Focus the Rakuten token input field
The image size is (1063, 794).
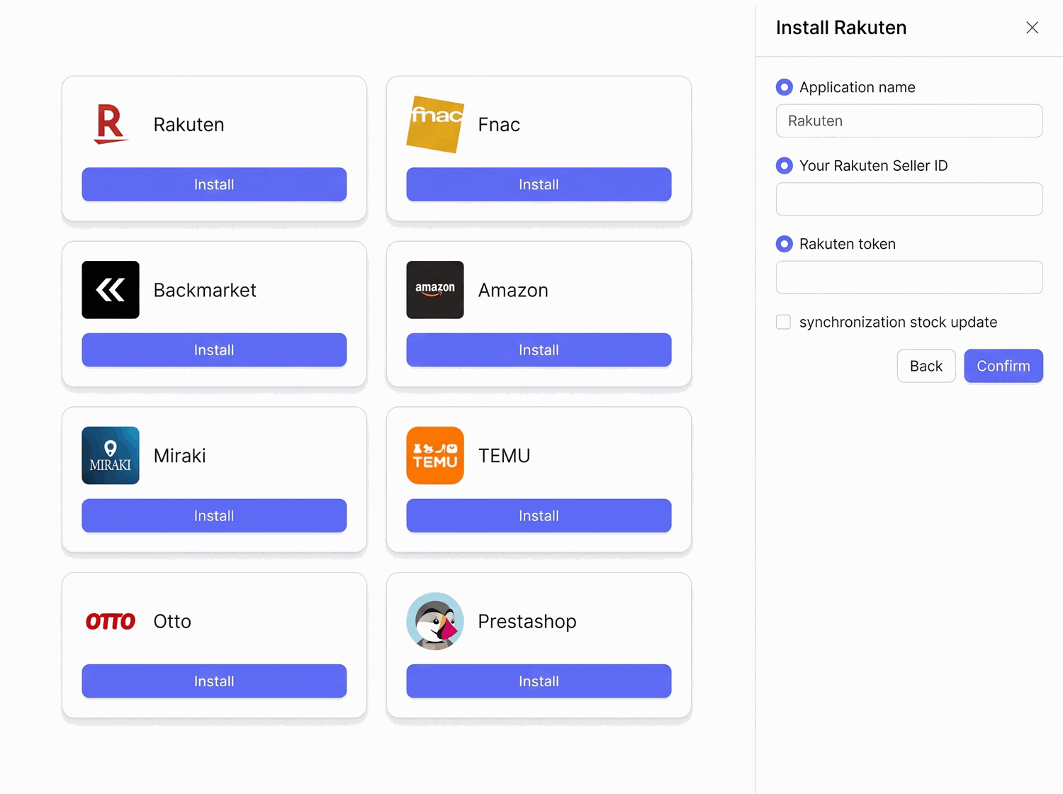(909, 277)
